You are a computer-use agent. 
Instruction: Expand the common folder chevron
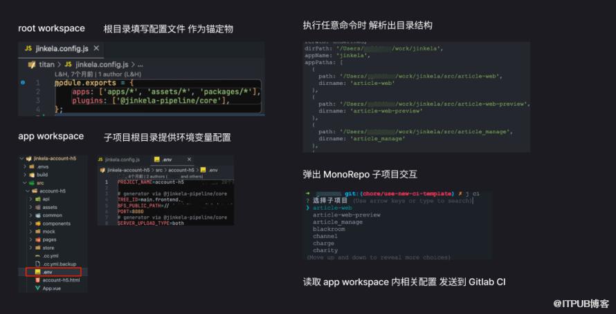30,215
